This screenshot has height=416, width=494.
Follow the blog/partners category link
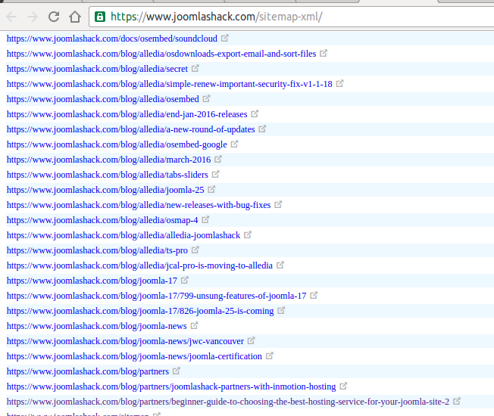pos(88,371)
